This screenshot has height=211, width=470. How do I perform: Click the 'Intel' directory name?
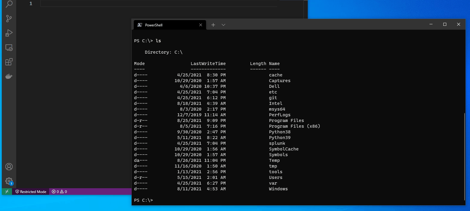276,103
